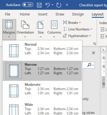Select the Normal margins preset
This screenshot has width=107, height=115.
point(42,51)
